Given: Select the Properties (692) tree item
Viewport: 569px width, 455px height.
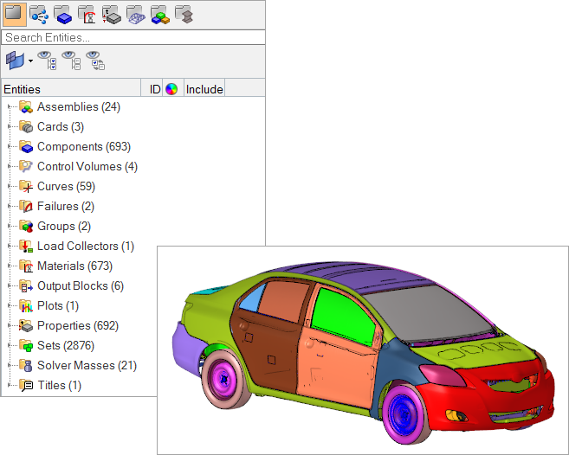Looking at the screenshot, I should coord(77,326).
